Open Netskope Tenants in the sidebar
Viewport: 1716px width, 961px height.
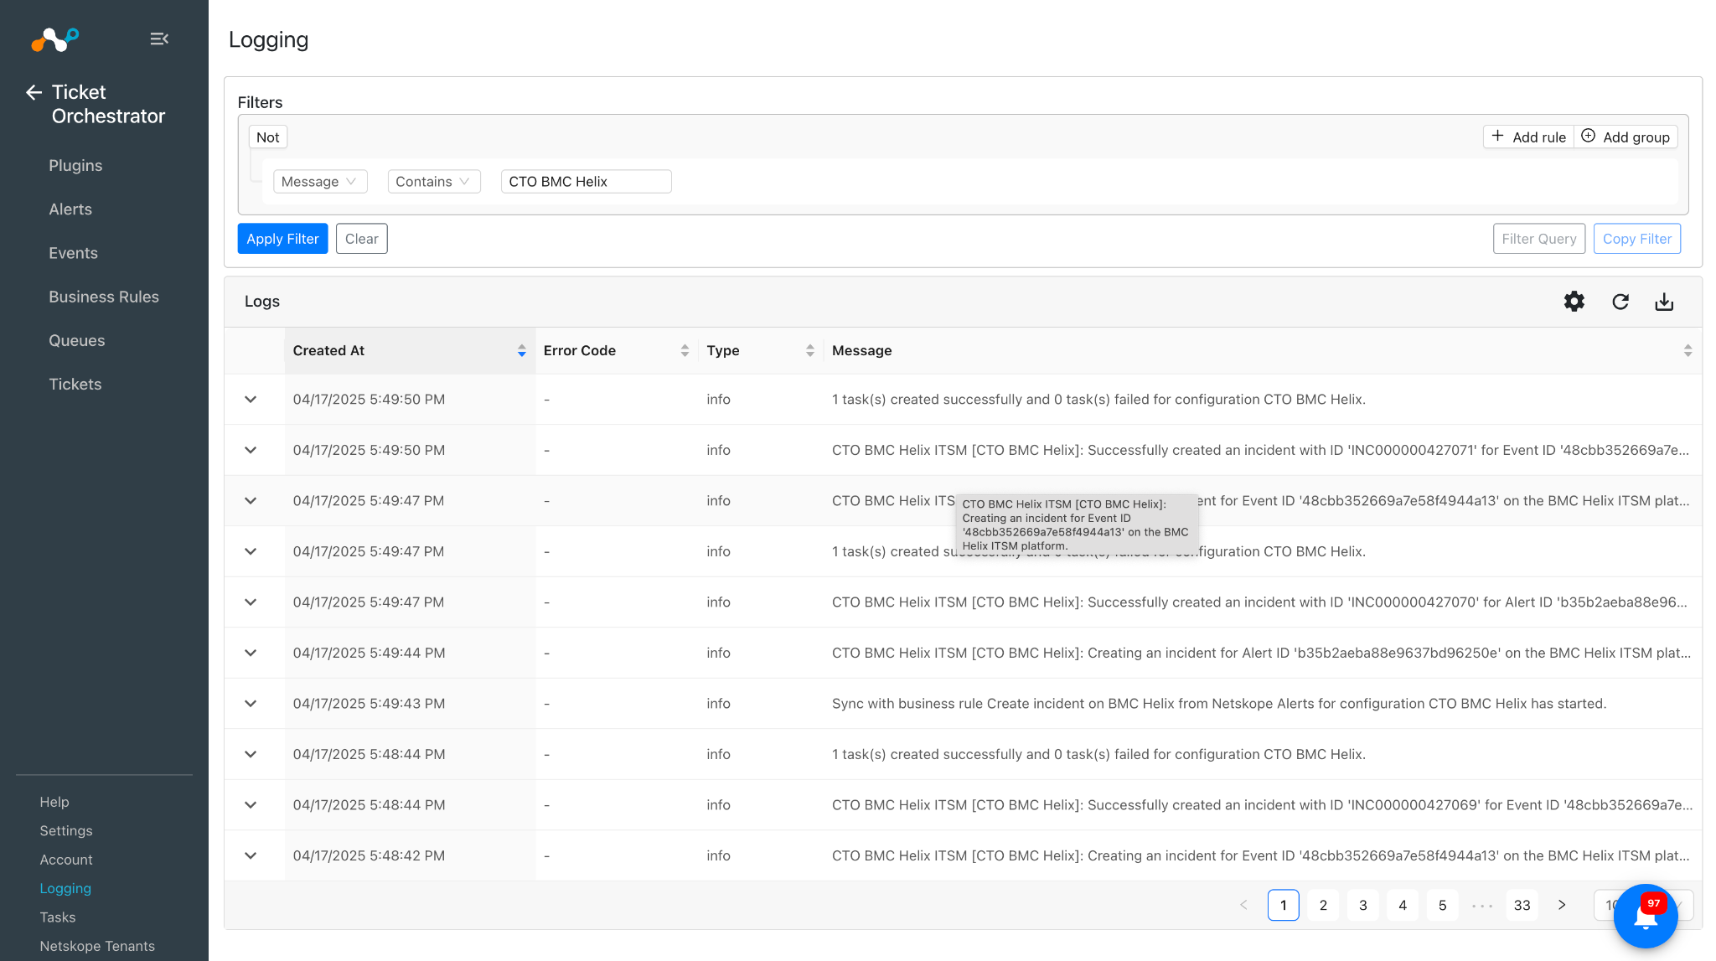(97, 946)
